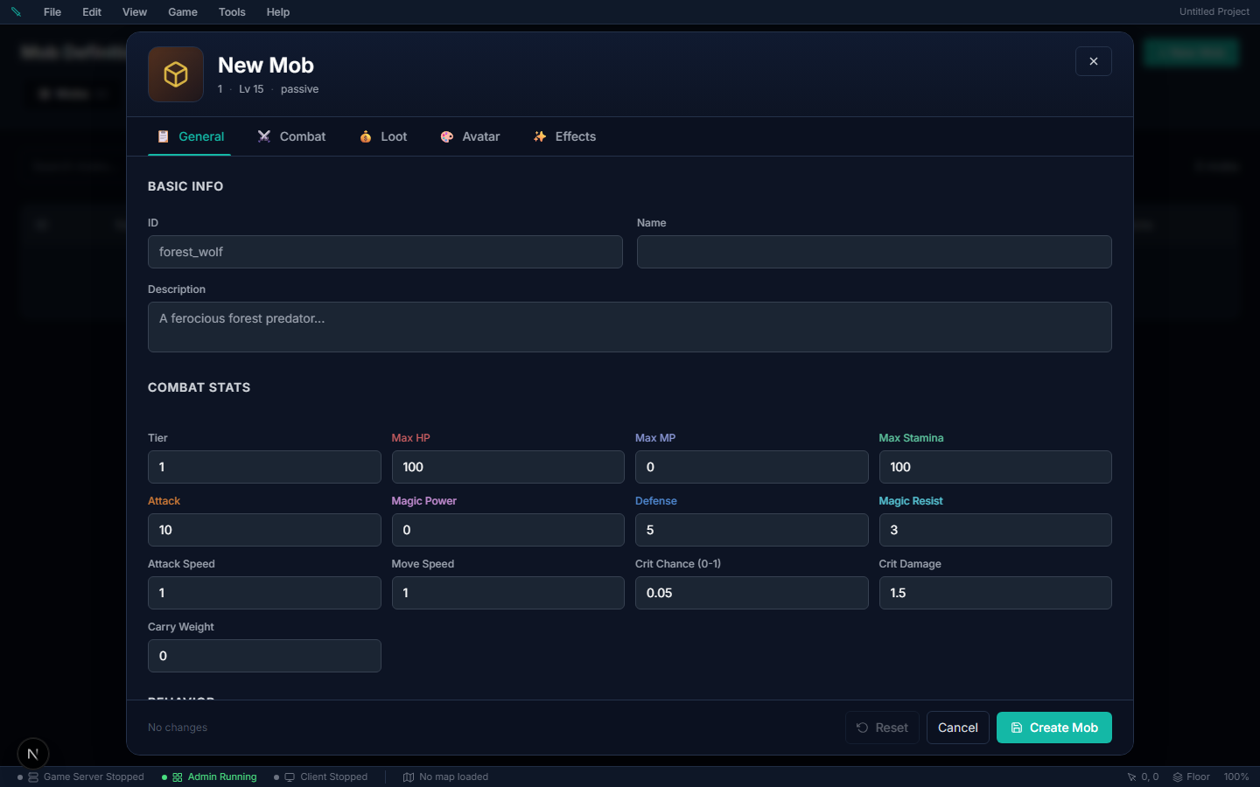Click the map icon next to No map loaded

[409, 777]
